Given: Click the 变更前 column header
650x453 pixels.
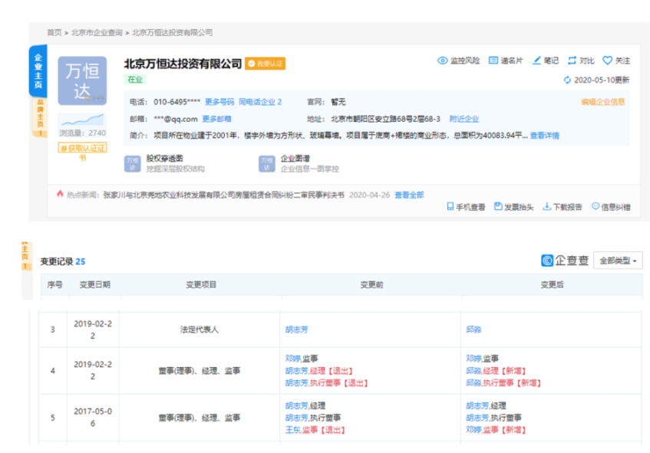Looking at the screenshot, I should (x=371, y=285).
